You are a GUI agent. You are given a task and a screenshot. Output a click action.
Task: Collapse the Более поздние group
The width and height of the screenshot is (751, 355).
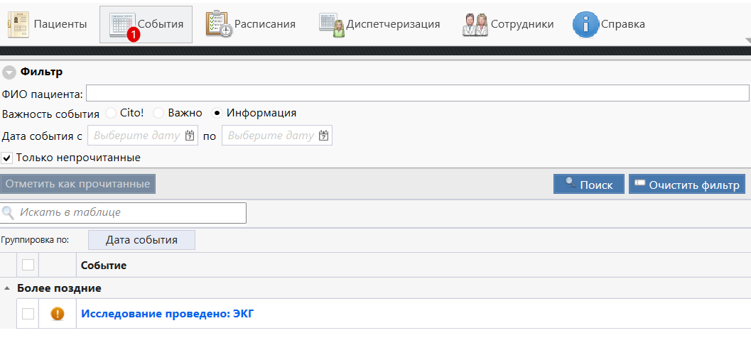tap(8, 288)
